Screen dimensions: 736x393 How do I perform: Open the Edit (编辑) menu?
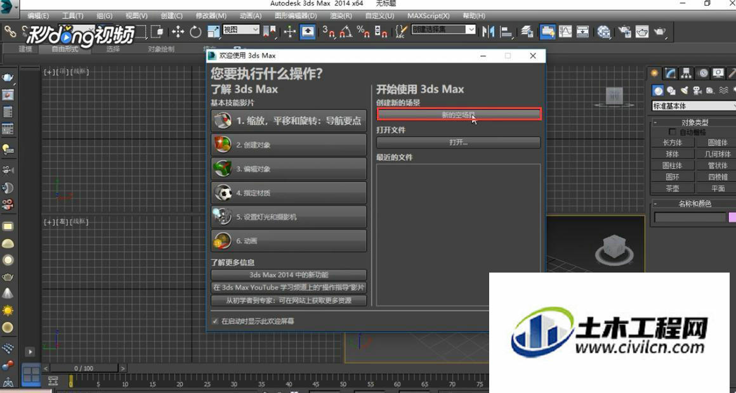[38, 15]
